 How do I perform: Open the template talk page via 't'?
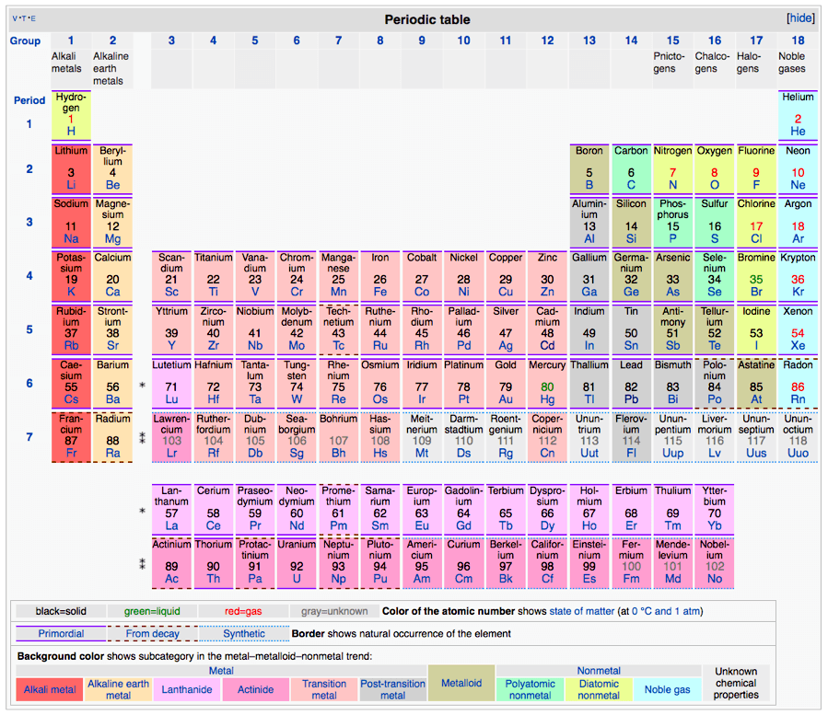click(x=24, y=18)
